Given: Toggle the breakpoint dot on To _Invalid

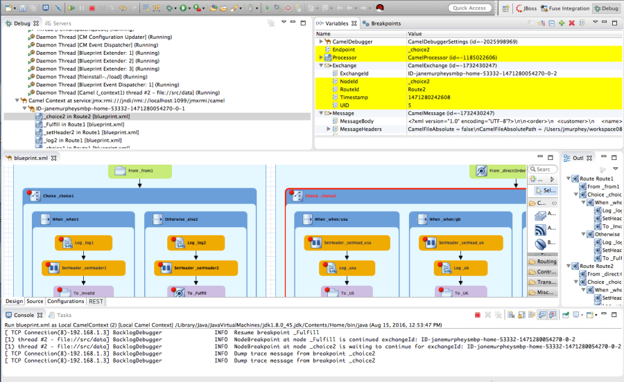Looking at the screenshot, I should 60,290.
